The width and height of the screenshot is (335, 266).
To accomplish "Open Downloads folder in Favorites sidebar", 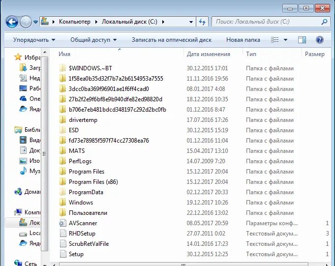I will pyautogui.click(x=30, y=68).
